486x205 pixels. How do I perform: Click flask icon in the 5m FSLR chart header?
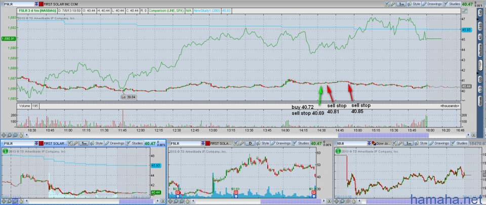70,143
